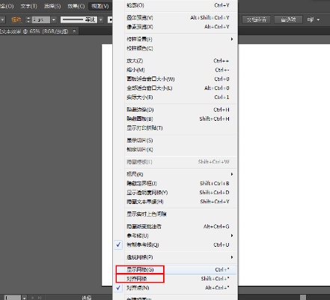
Task: Click the 选择 status bar tool label
Action: click(x=87, y=298)
